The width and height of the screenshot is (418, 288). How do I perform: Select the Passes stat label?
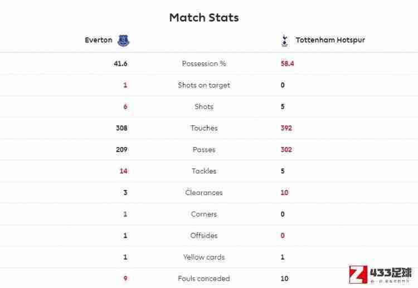coord(204,149)
